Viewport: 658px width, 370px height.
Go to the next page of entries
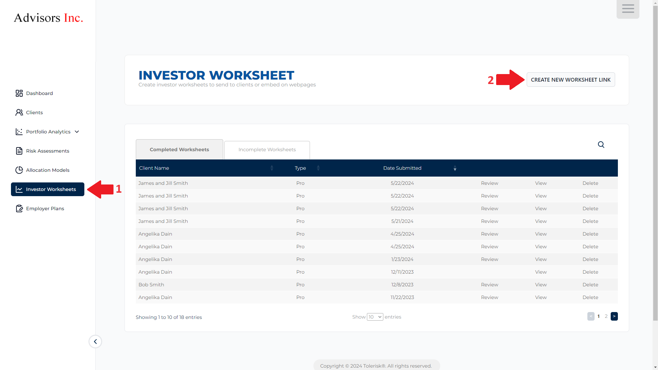click(x=614, y=316)
